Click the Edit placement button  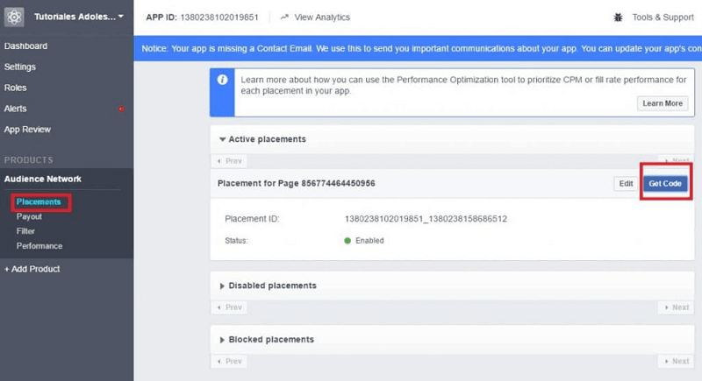[x=626, y=183]
